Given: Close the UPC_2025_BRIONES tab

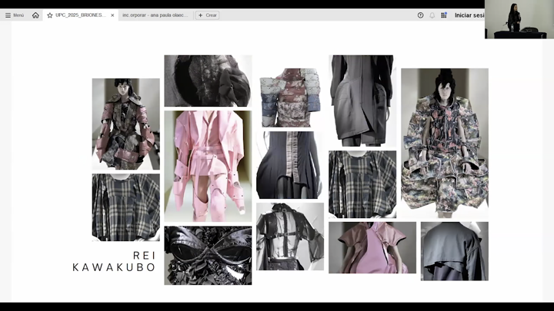Looking at the screenshot, I should pyautogui.click(x=112, y=15).
